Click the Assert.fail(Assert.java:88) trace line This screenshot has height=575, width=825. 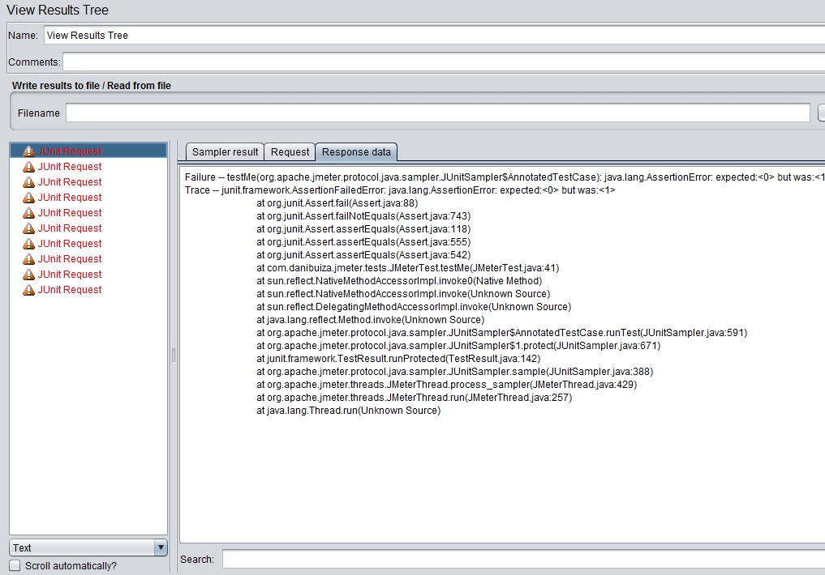(x=337, y=202)
